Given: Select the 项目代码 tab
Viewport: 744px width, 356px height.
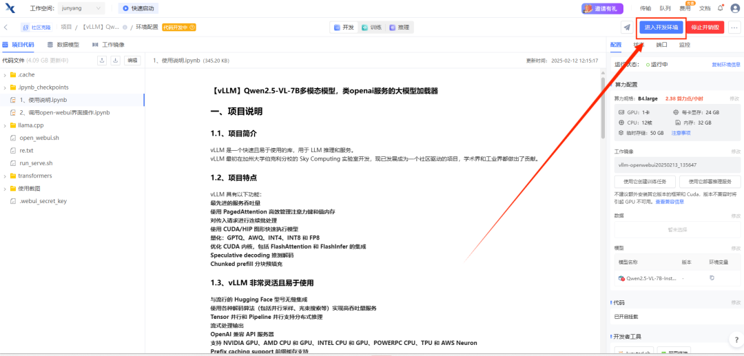Looking at the screenshot, I should point(18,45).
